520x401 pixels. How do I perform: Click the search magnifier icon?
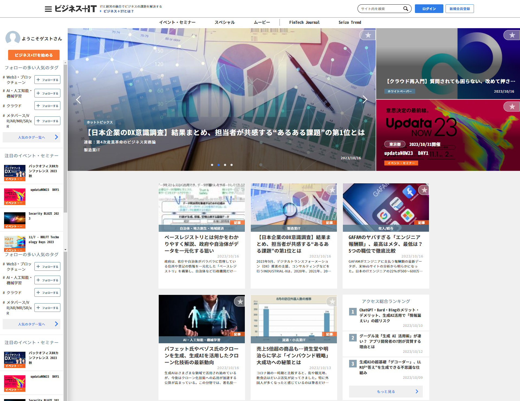[x=405, y=9]
